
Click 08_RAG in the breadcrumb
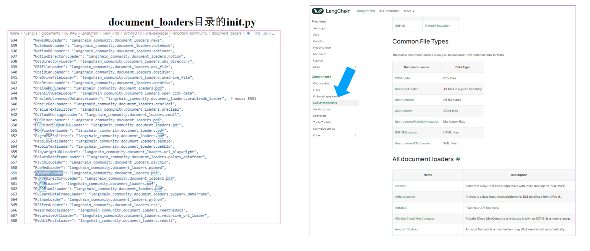point(71,33)
